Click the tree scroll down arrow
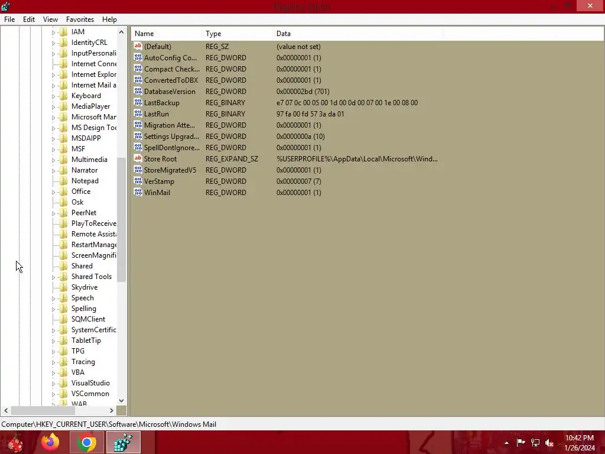 [x=122, y=400]
